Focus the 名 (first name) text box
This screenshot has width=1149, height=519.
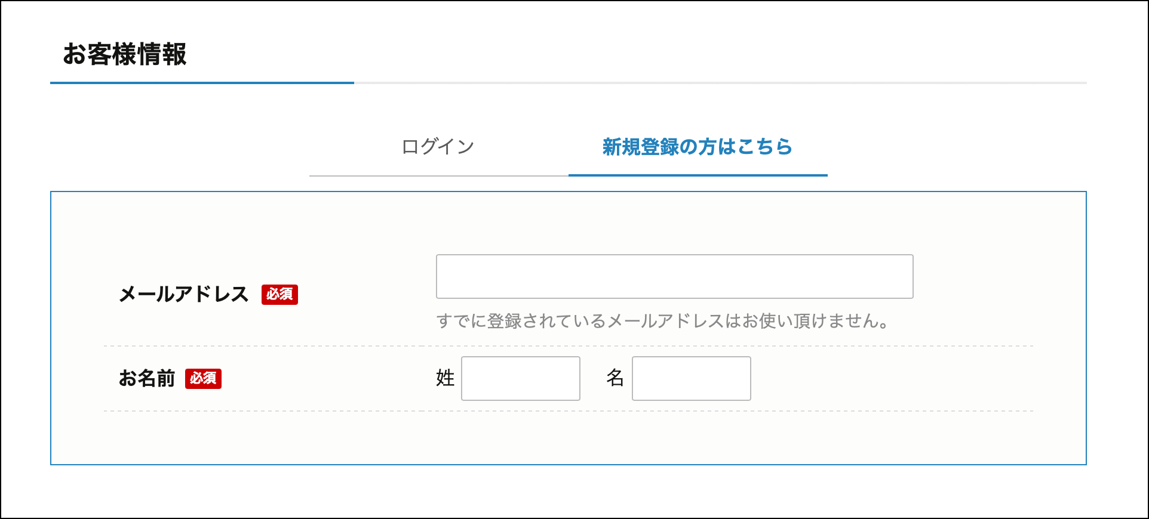click(x=691, y=379)
